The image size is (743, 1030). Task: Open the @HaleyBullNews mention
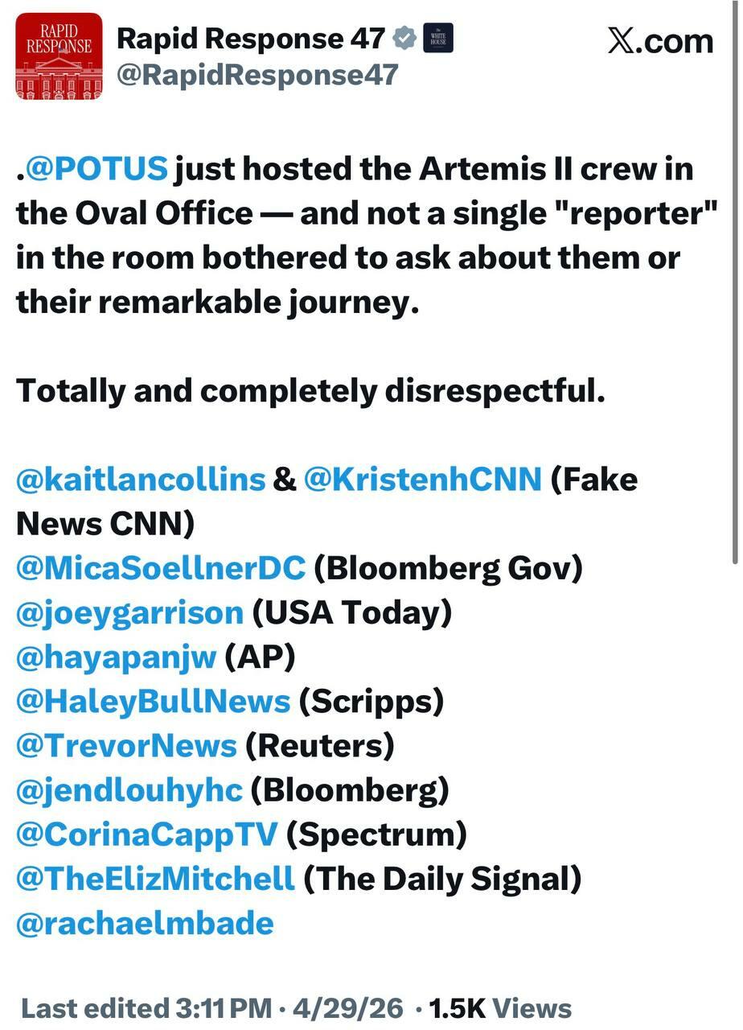[153, 701]
